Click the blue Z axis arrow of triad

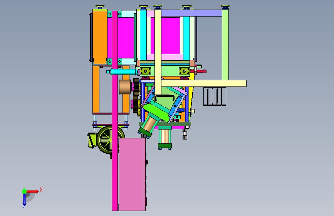point(24,200)
